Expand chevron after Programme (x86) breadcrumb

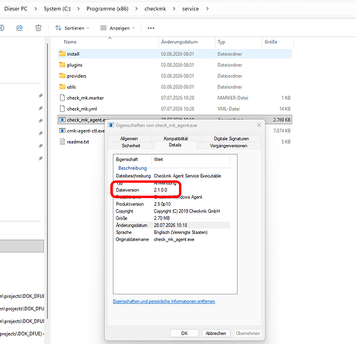[x=136, y=9]
